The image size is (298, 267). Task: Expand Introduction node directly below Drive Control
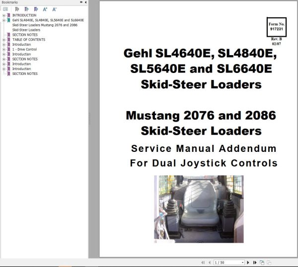pos(4,54)
